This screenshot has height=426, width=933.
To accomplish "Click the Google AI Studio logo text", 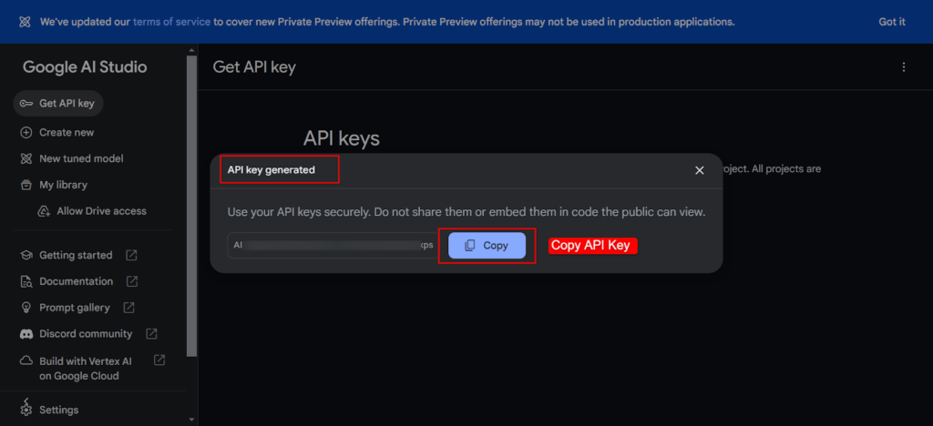I will (85, 67).
